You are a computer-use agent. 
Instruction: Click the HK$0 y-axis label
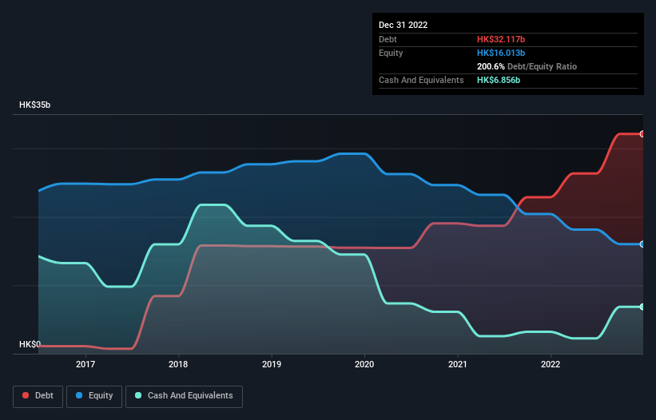[30, 344]
